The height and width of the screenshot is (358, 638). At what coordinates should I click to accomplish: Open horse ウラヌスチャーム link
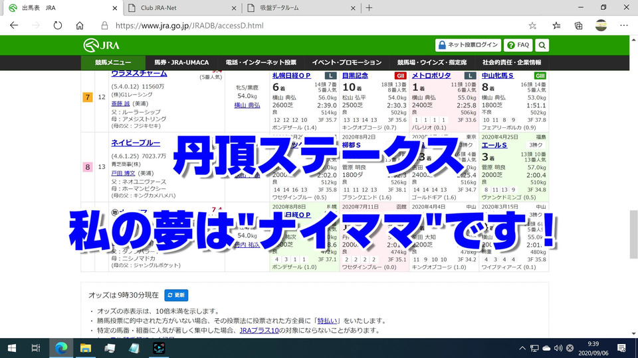click(139, 74)
